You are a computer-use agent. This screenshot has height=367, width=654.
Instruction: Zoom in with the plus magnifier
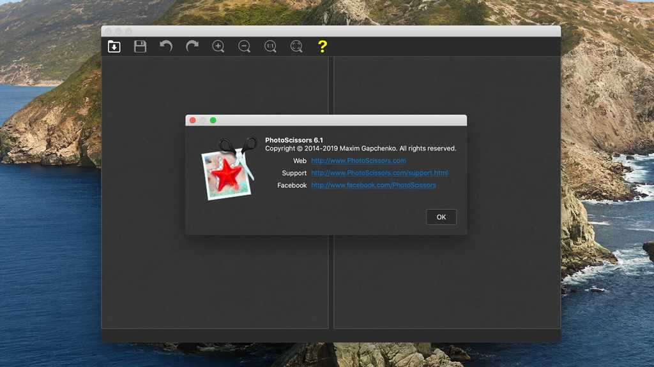click(x=218, y=46)
